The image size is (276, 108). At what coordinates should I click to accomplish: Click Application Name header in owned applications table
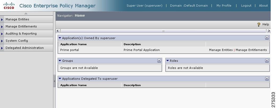74,44
